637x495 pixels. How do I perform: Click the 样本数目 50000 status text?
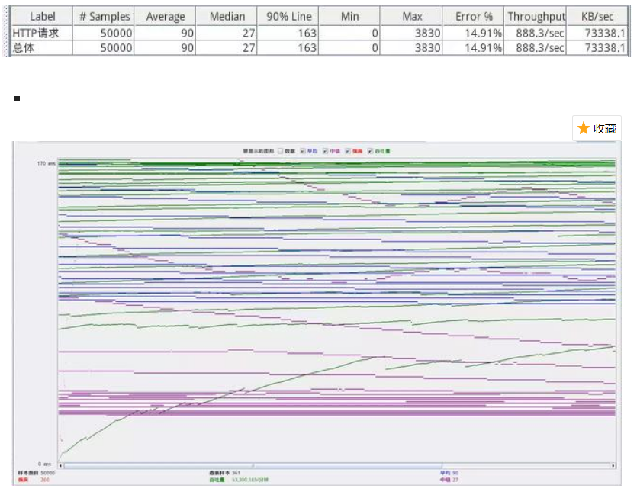36,473
